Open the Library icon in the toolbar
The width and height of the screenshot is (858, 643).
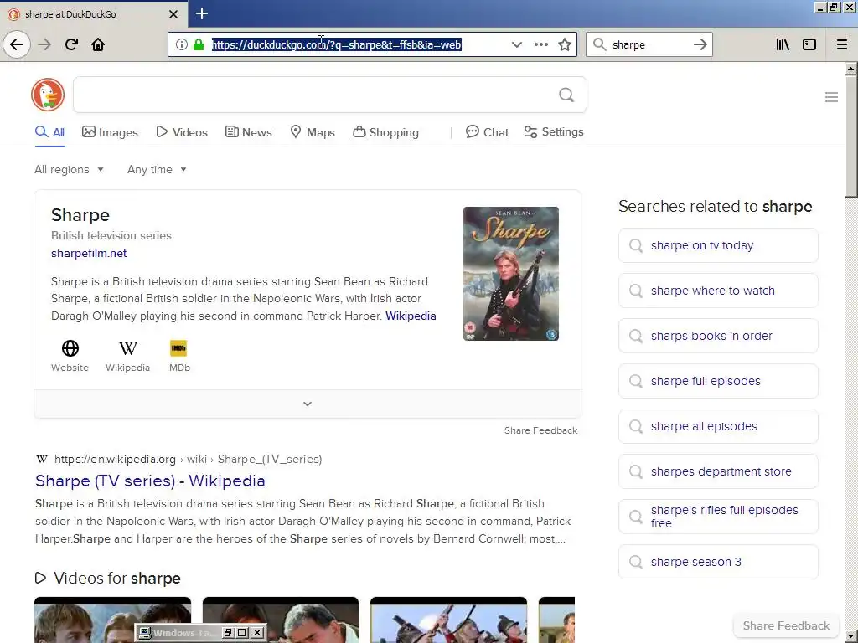(x=783, y=44)
